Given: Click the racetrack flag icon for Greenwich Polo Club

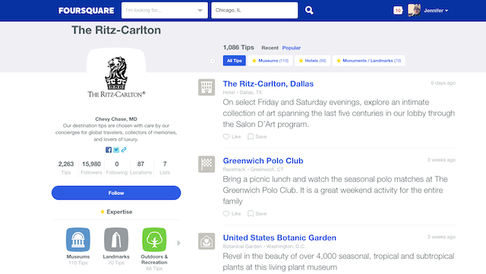Looking at the screenshot, I should 207,164.
